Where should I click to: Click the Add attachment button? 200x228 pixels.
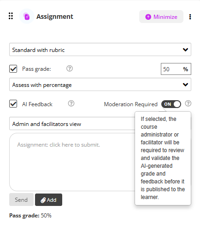[x=48, y=199]
